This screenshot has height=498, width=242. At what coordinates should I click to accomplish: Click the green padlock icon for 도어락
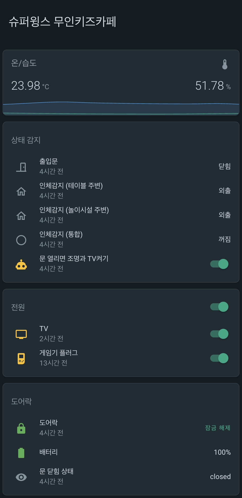tap(21, 428)
